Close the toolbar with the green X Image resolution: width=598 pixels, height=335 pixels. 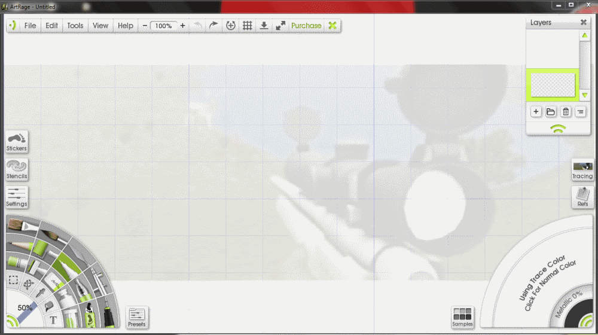pyautogui.click(x=332, y=26)
